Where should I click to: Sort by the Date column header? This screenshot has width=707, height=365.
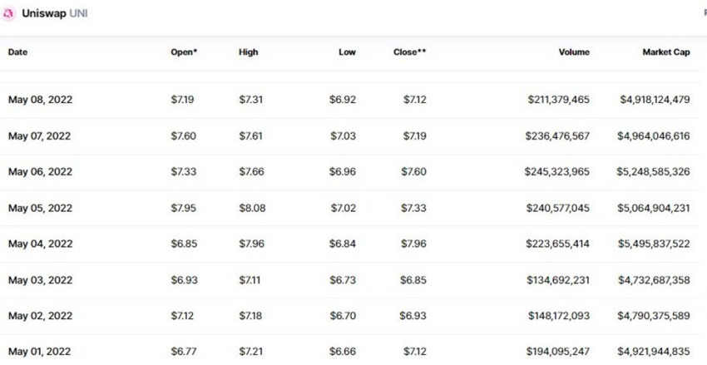point(17,52)
